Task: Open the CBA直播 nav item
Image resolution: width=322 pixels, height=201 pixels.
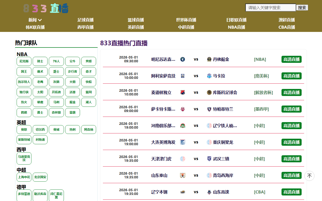Action: (287, 27)
